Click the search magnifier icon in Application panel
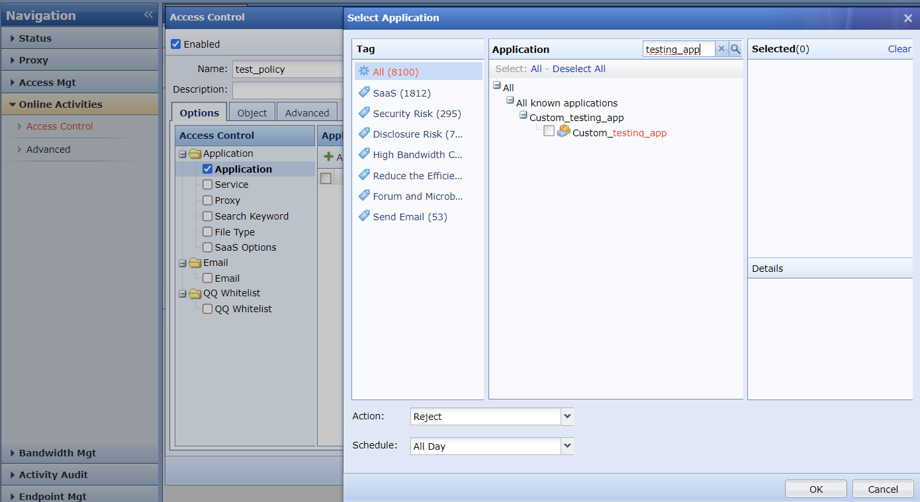The width and height of the screenshot is (920, 502). pos(735,49)
